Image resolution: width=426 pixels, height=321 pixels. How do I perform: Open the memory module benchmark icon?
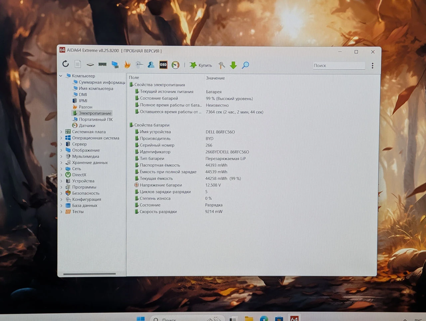[x=103, y=64]
